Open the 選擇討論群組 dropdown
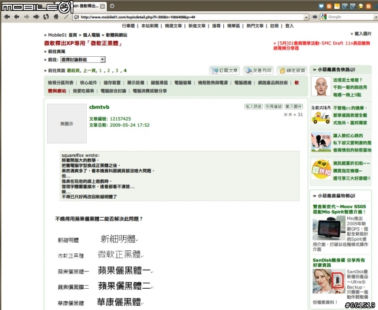The image size is (378, 310). coord(83,59)
